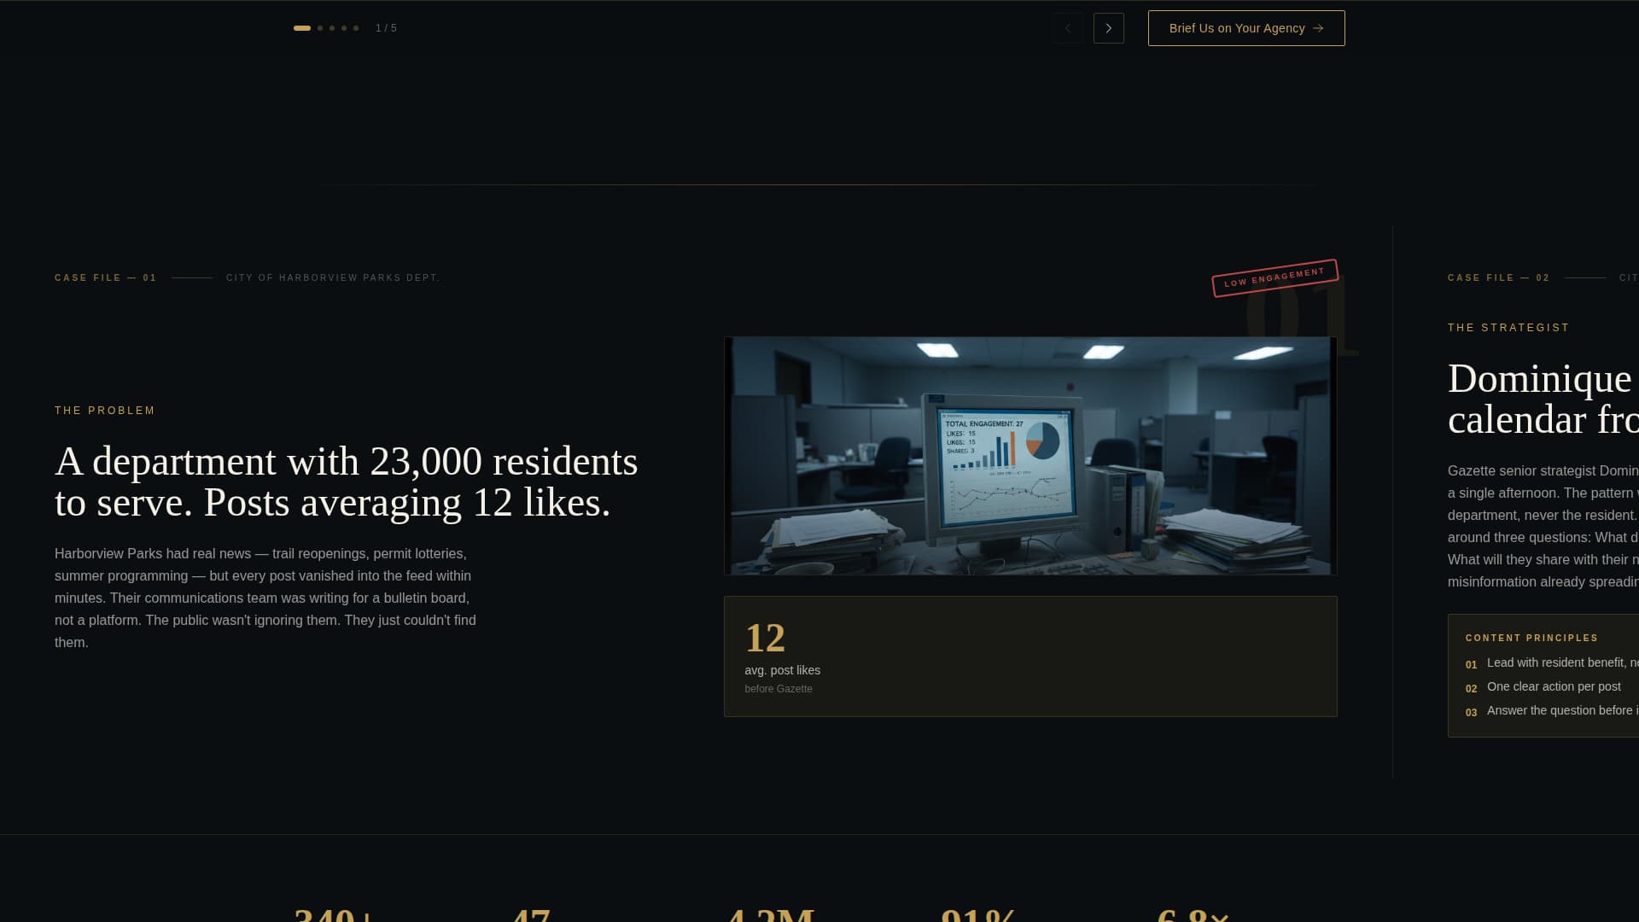Click The Problem section label
Image resolution: width=1639 pixels, height=922 pixels.
[105, 411]
